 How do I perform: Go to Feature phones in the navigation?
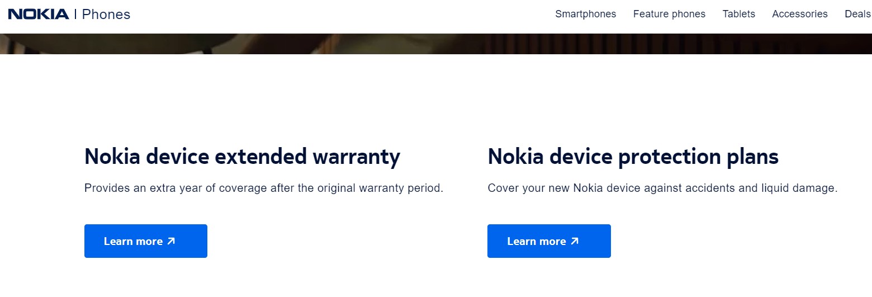pos(669,14)
